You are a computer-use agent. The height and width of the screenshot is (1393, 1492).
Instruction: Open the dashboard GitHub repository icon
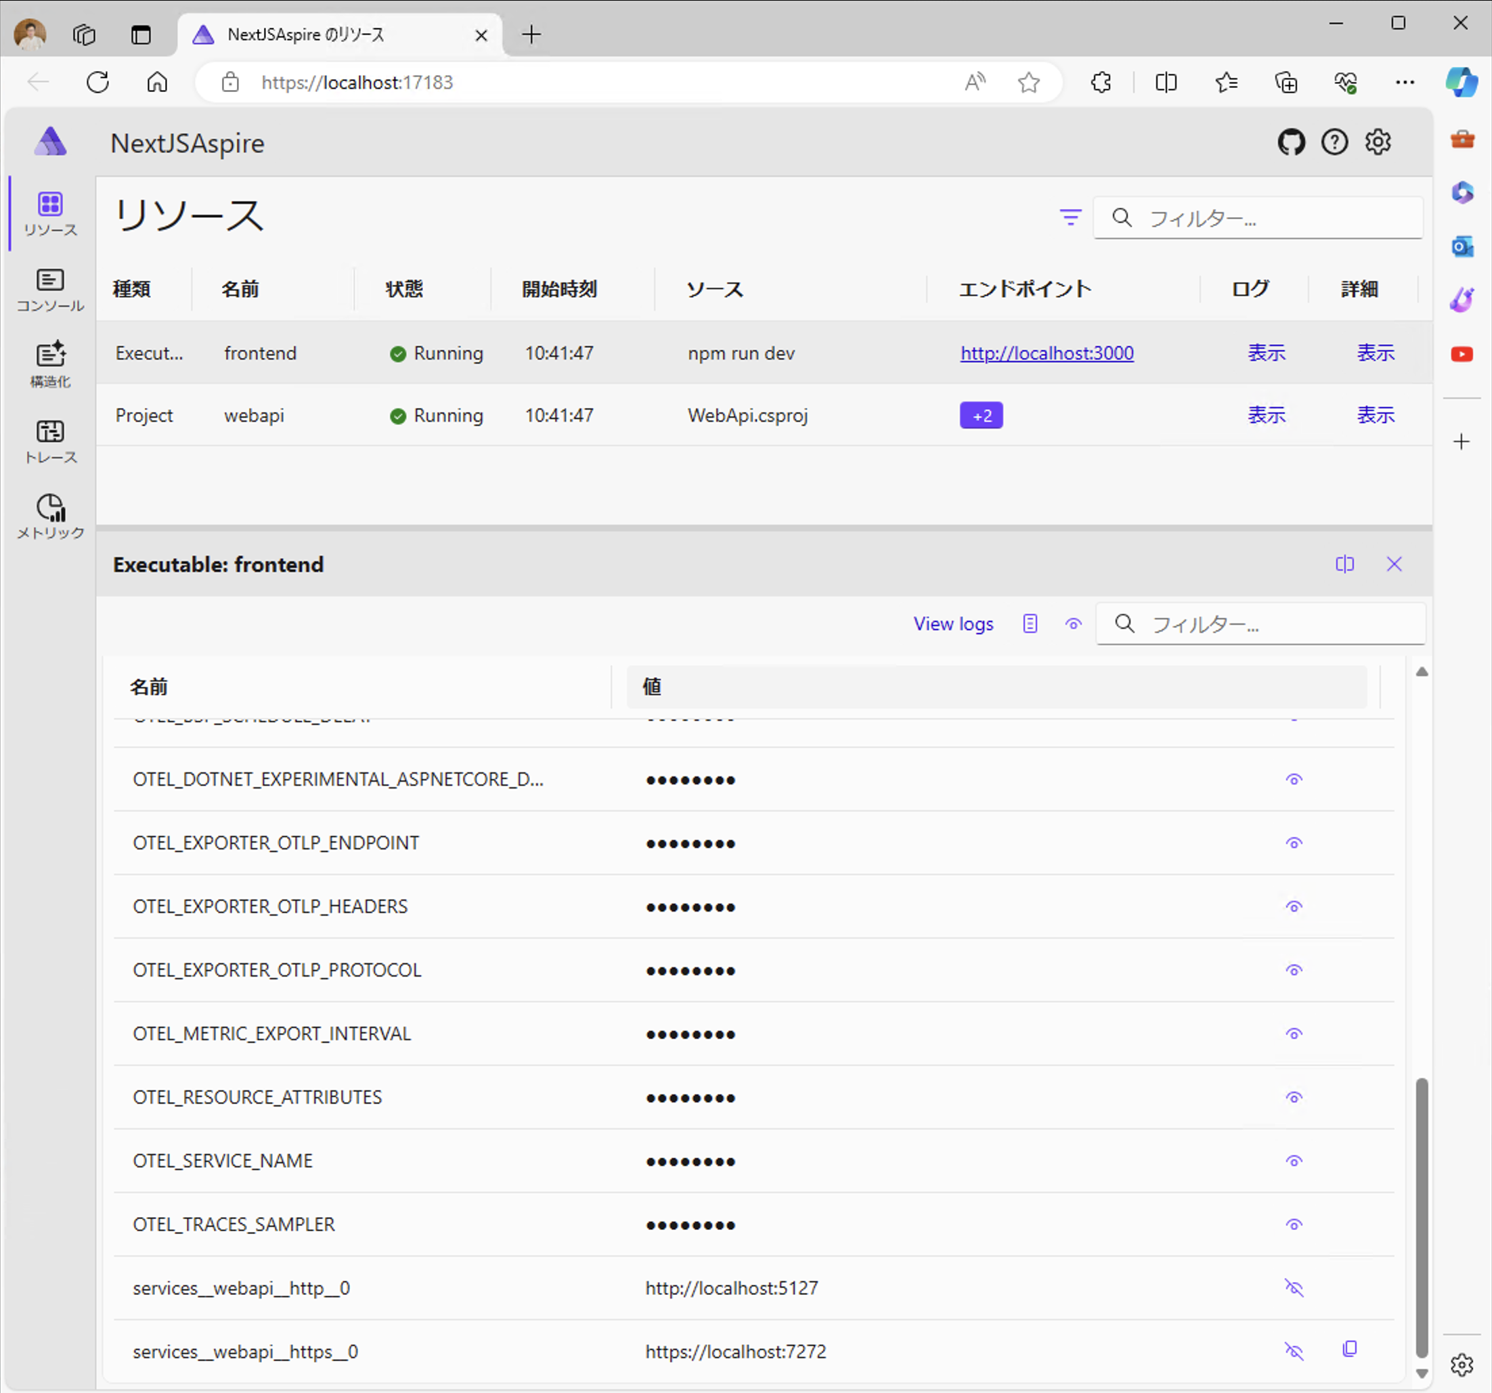pyautogui.click(x=1291, y=142)
